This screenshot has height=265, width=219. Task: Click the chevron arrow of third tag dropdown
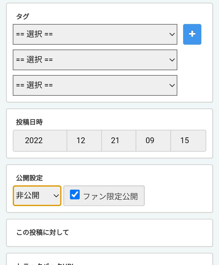(x=172, y=85)
